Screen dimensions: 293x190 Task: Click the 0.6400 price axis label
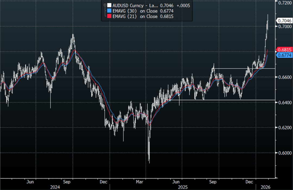285,103
